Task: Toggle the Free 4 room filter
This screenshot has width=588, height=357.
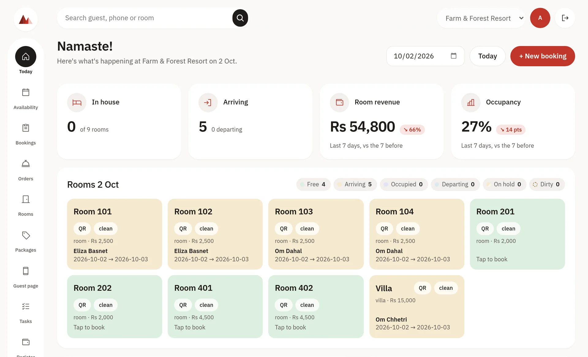Action: [313, 184]
